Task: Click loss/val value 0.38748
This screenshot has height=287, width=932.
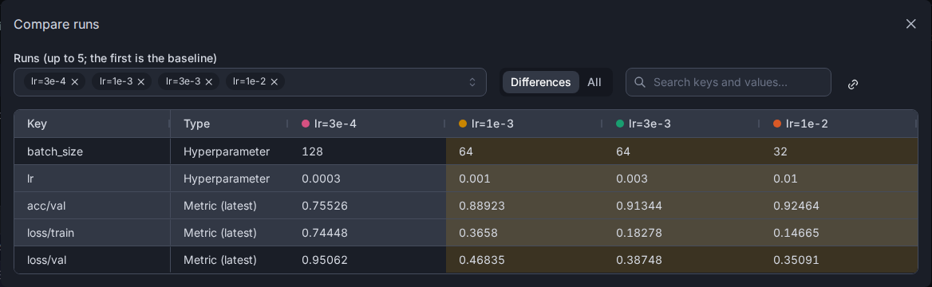Action: [x=639, y=260]
